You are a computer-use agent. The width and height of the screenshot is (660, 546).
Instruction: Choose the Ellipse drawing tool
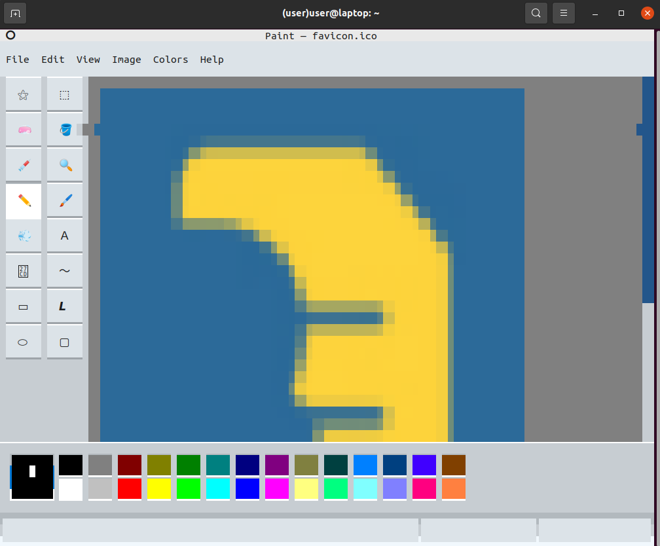(x=24, y=341)
